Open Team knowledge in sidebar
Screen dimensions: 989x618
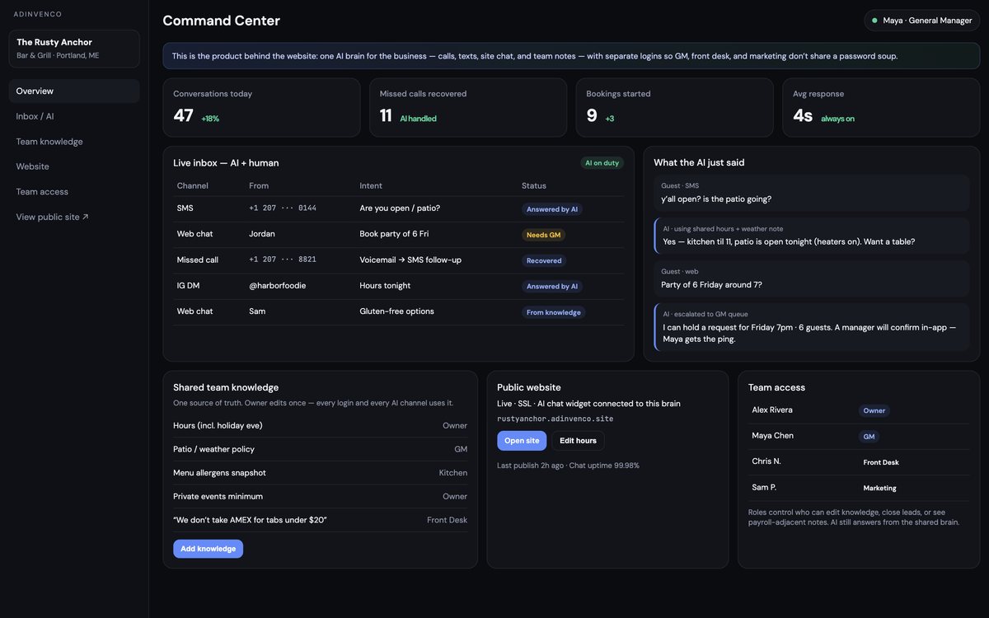[x=74, y=142]
